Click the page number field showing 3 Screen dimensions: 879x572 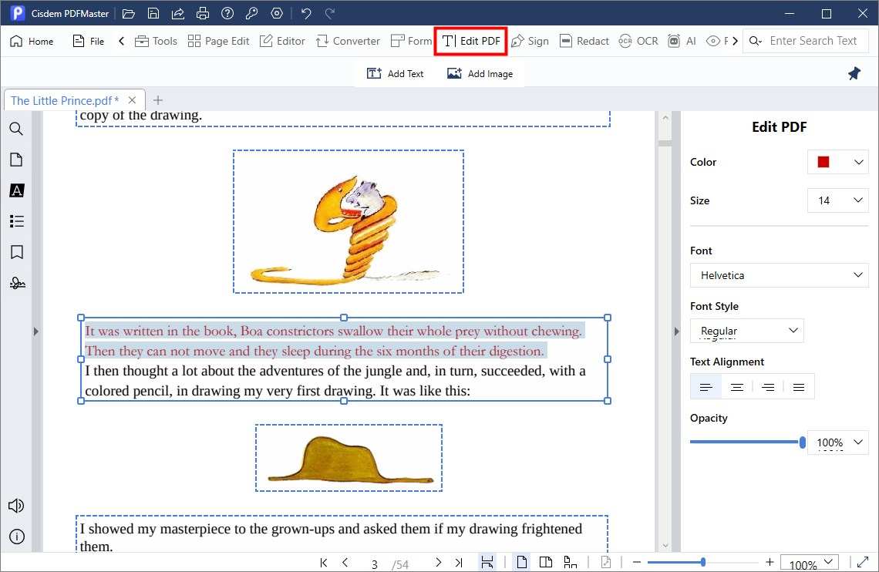(x=375, y=564)
